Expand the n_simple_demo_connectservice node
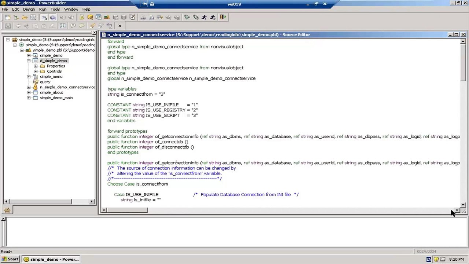 (29, 87)
